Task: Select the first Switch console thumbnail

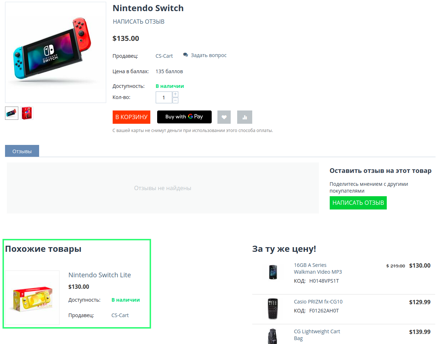Action: click(11, 113)
